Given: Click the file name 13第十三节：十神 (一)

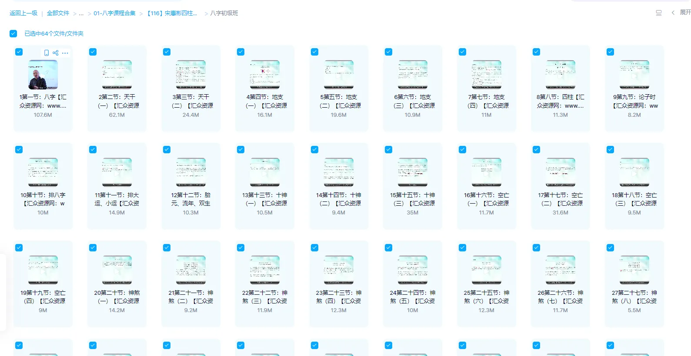Looking at the screenshot, I should pyautogui.click(x=265, y=199).
